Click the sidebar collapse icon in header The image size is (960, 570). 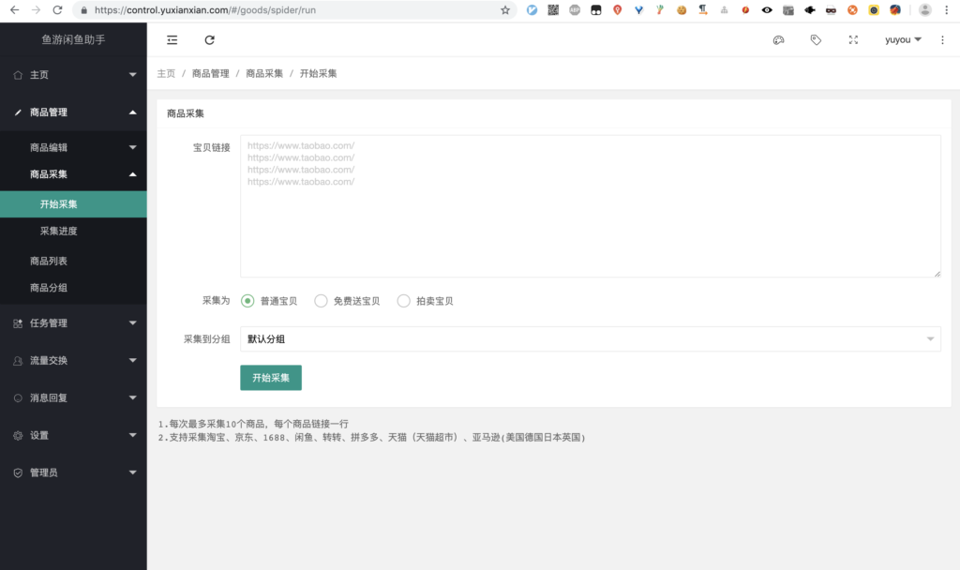172,40
